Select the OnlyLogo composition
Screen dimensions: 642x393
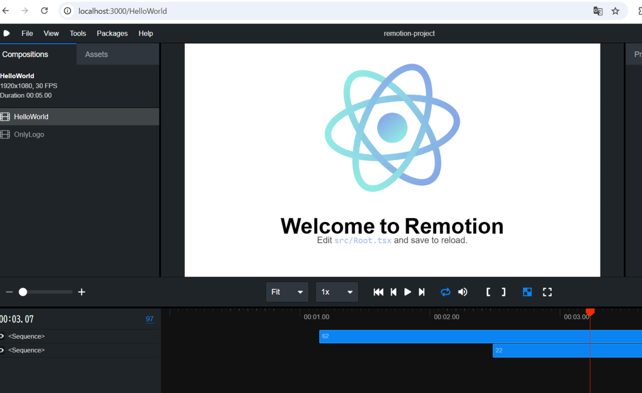tap(79, 135)
